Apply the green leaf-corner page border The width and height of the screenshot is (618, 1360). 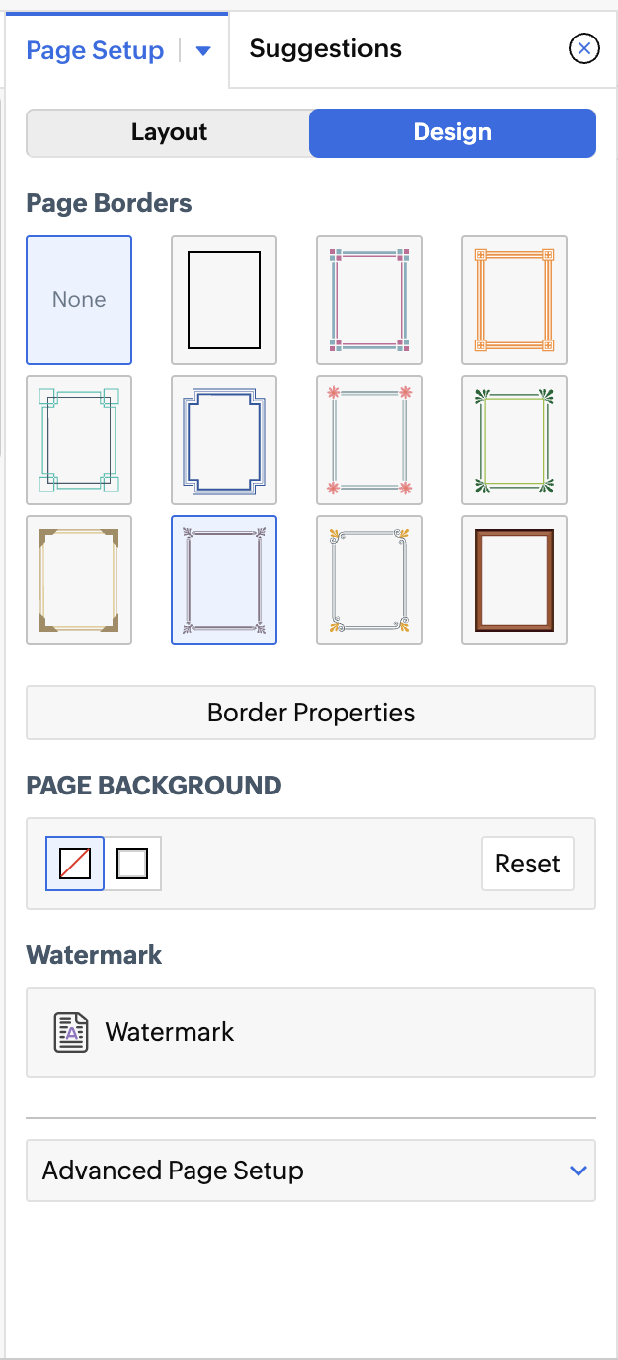click(x=514, y=440)
